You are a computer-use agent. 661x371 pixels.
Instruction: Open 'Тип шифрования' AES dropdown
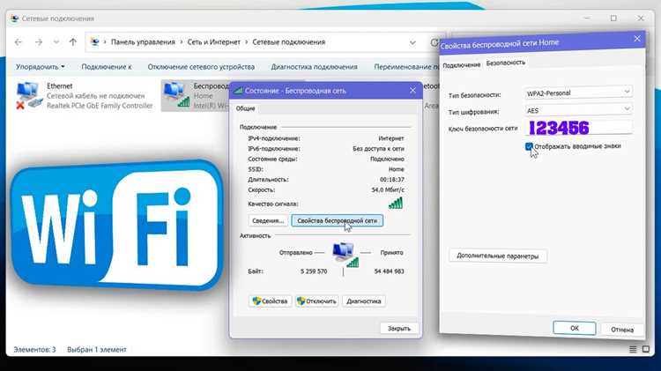tap(578, 109)
